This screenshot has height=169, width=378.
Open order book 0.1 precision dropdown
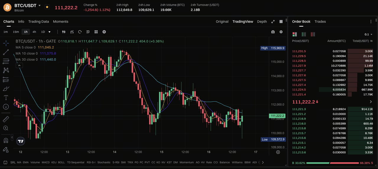click(x=369, y=34)
